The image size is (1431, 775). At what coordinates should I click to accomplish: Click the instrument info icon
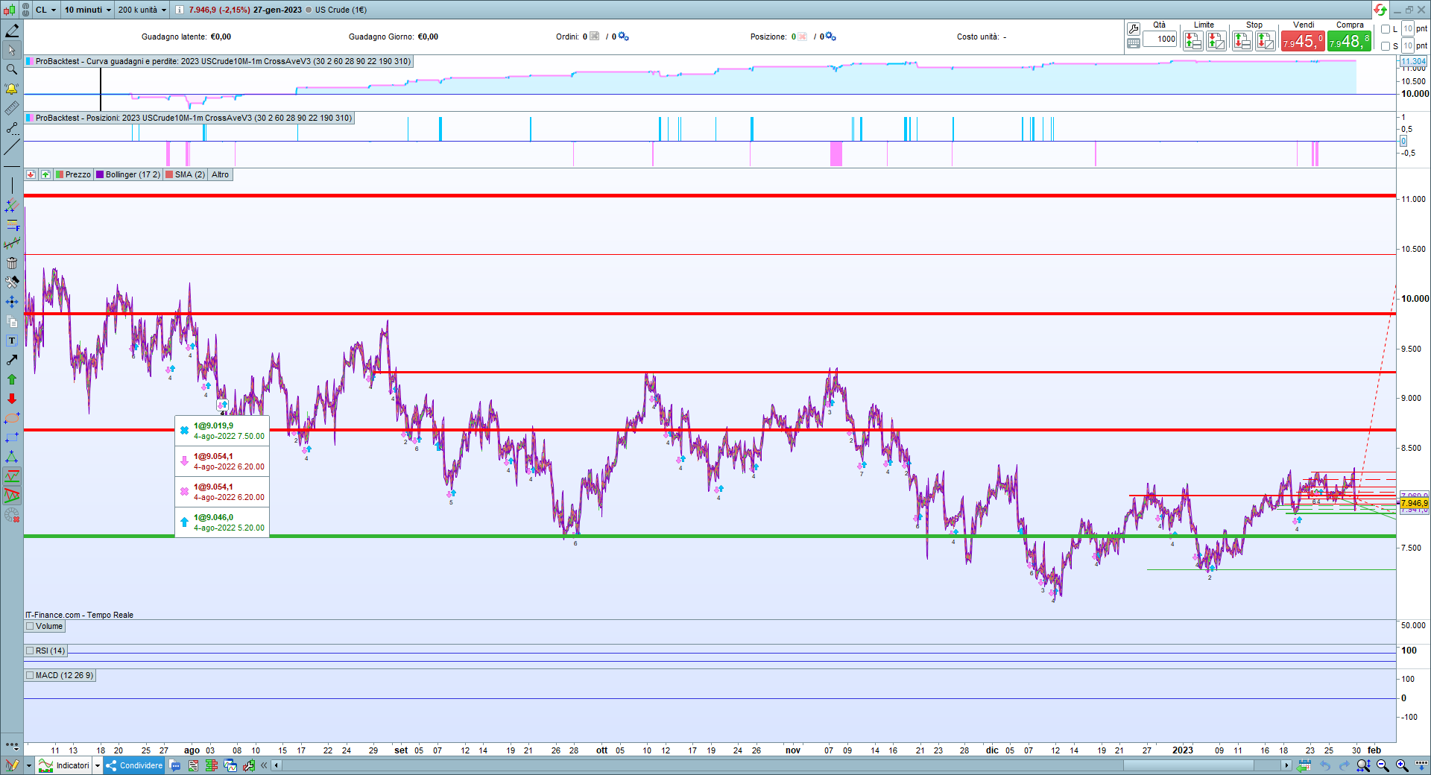[x=180, y=10]
